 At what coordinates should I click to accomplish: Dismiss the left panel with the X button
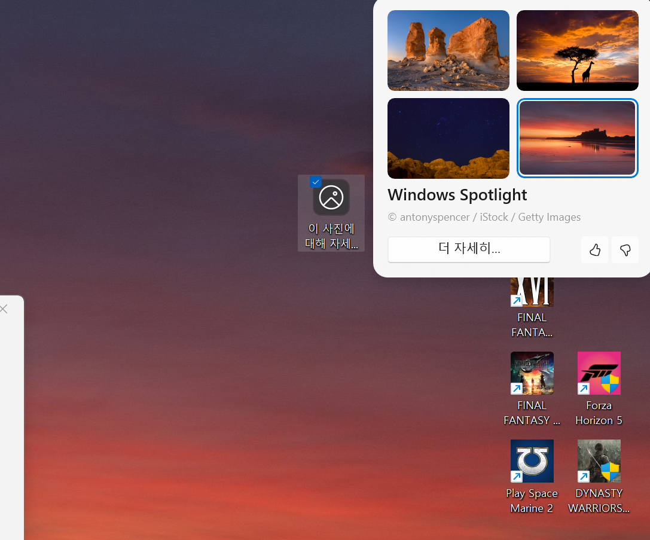point(5,309)
